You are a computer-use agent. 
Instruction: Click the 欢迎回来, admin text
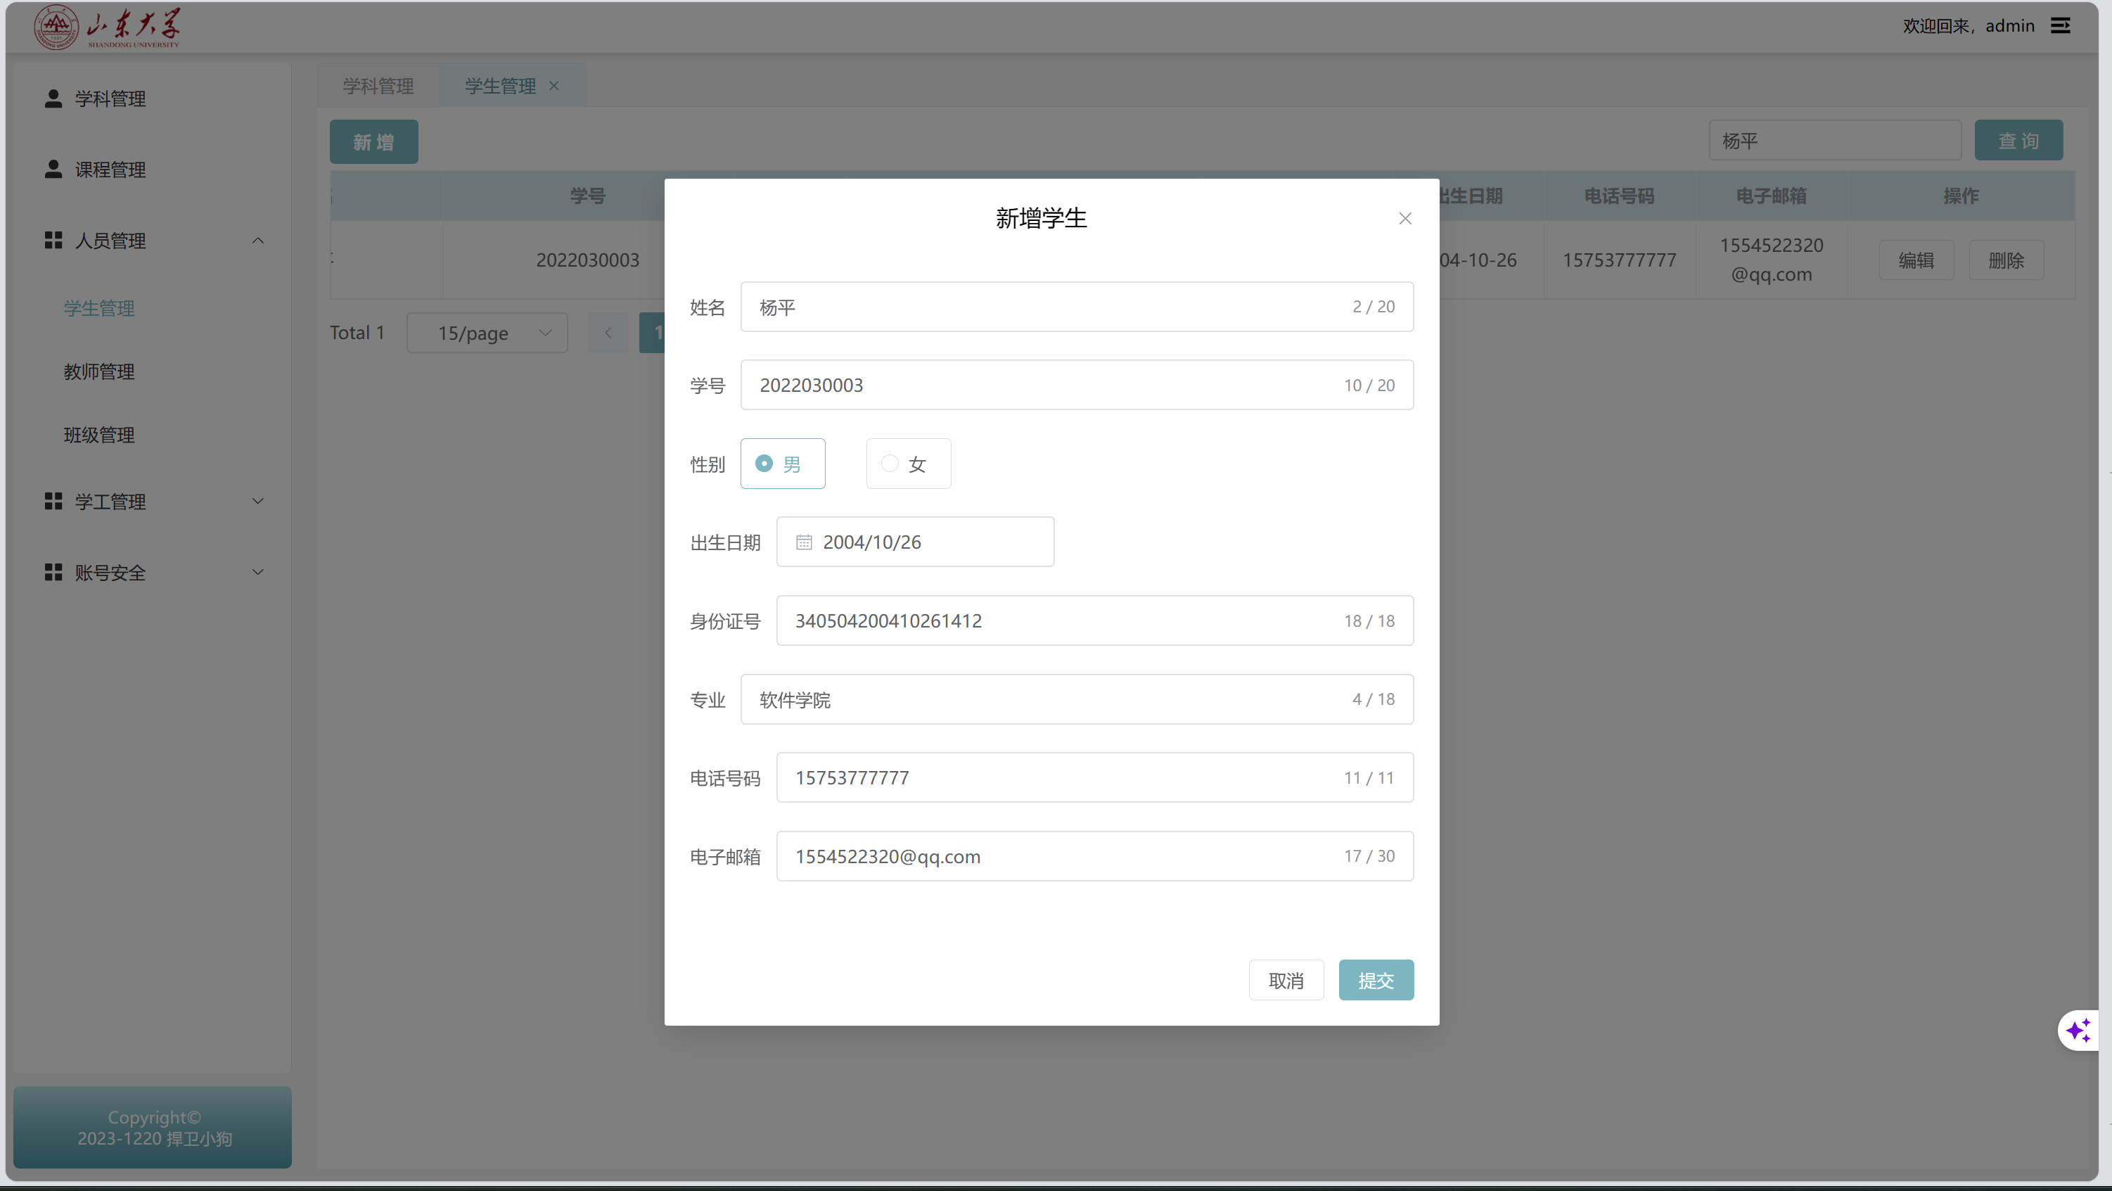tap(1969, 25)
